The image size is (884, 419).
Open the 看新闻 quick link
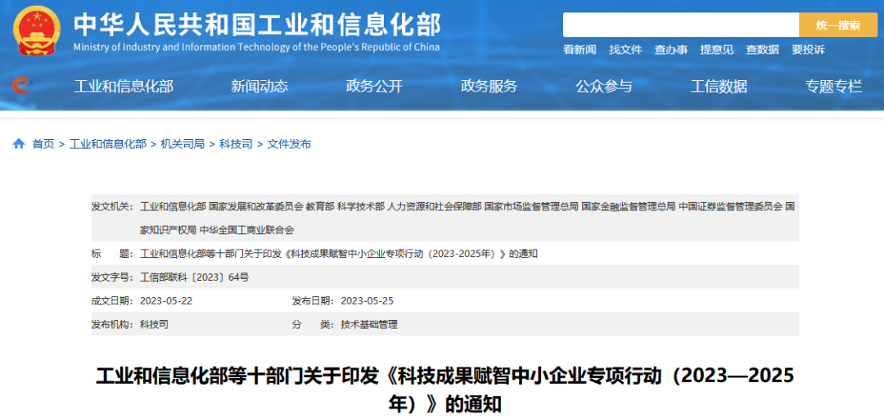pos(579,50)
